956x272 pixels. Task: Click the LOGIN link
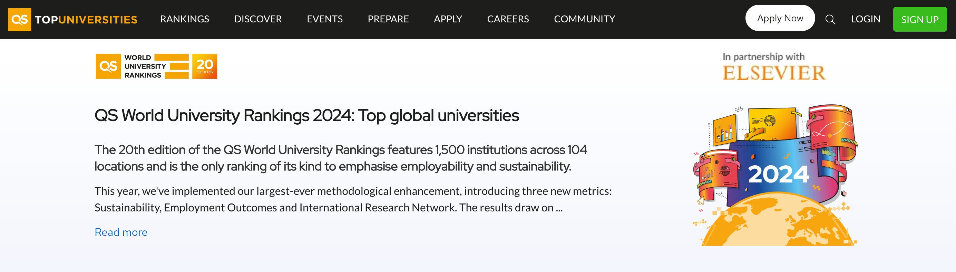pos(866,19)
